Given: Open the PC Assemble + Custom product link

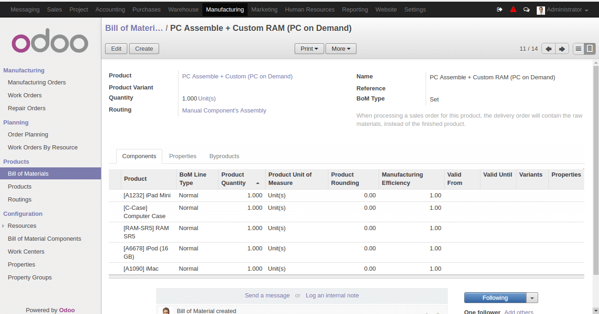Looking at the screenshot, I should pos(237,77).
